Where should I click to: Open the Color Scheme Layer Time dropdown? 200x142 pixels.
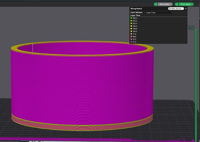[x=157, y=13]
